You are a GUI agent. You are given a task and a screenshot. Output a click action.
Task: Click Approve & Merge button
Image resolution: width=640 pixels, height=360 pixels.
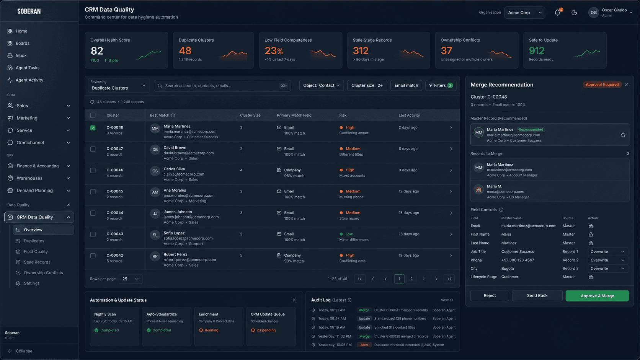(x=597, y=296)
